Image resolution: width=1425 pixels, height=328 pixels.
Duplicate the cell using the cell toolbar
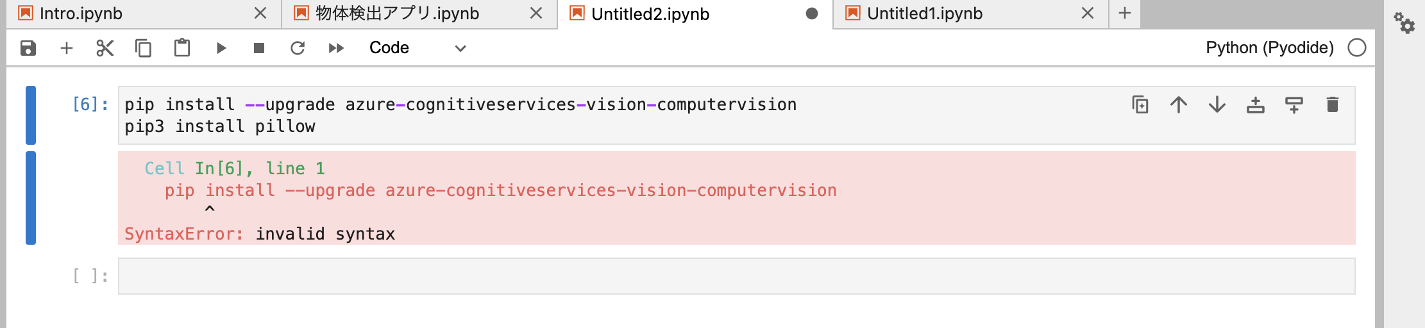pyautogui.click(x=1140, y=104)
